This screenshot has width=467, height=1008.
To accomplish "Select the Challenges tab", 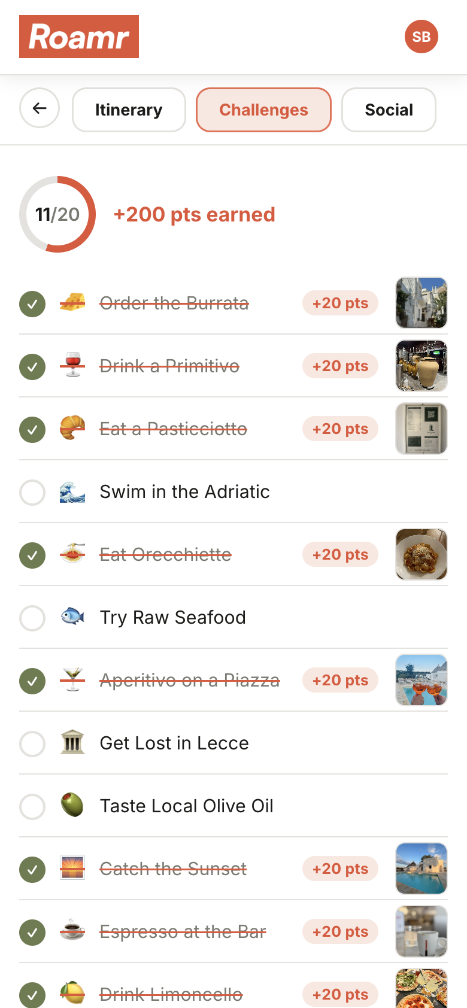I will point(263,110).
